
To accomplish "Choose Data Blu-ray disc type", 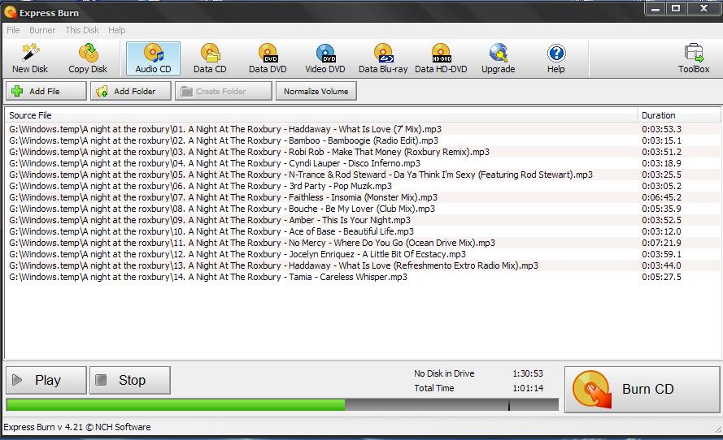I will [383, 59].
